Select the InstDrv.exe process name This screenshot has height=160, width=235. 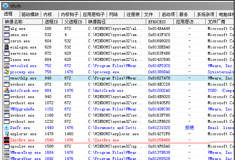pyautogui.click(x=22, y=140)
